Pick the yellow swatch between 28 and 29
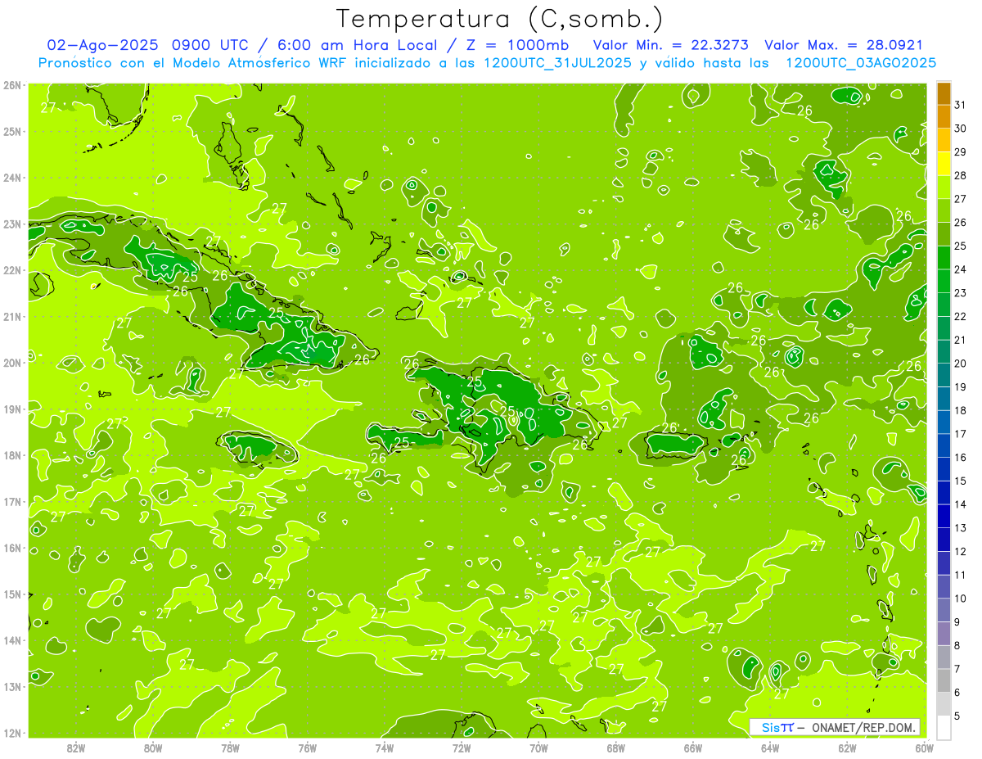Screen dimensions: 982x759 pyautogui.click(x=944, y=165)
